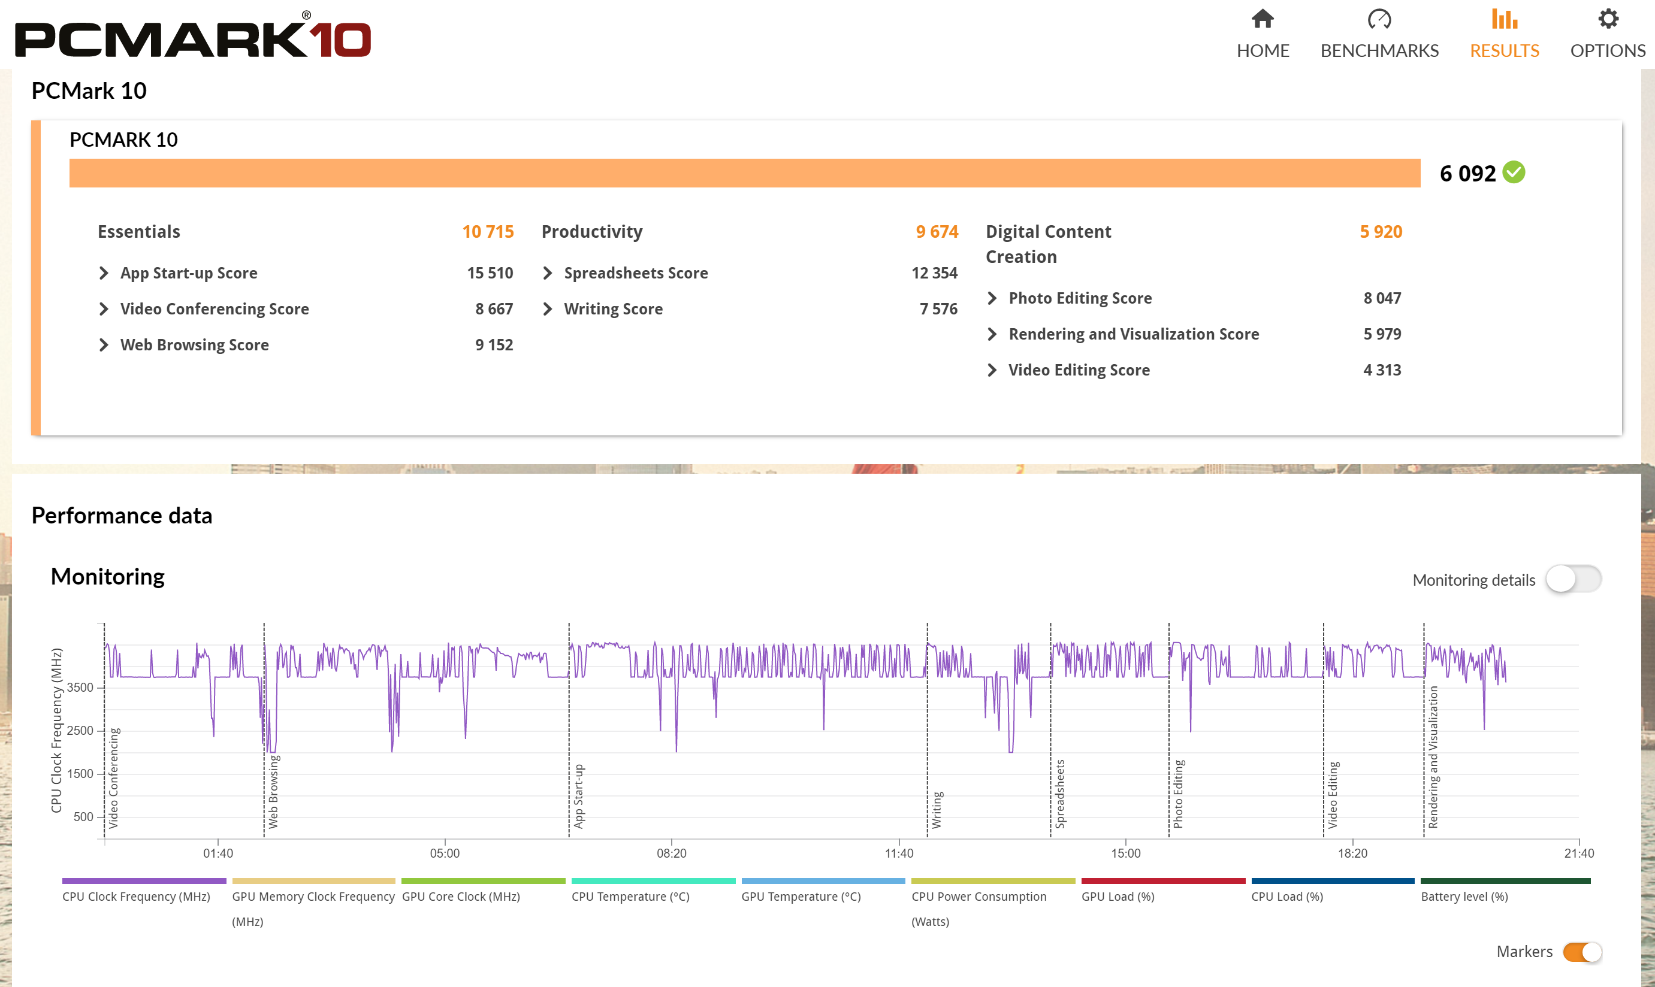The height and width of the screenshot is (987, 1655).
Task: Expand Video Conferencing Score details
Action: click(104, 308)
